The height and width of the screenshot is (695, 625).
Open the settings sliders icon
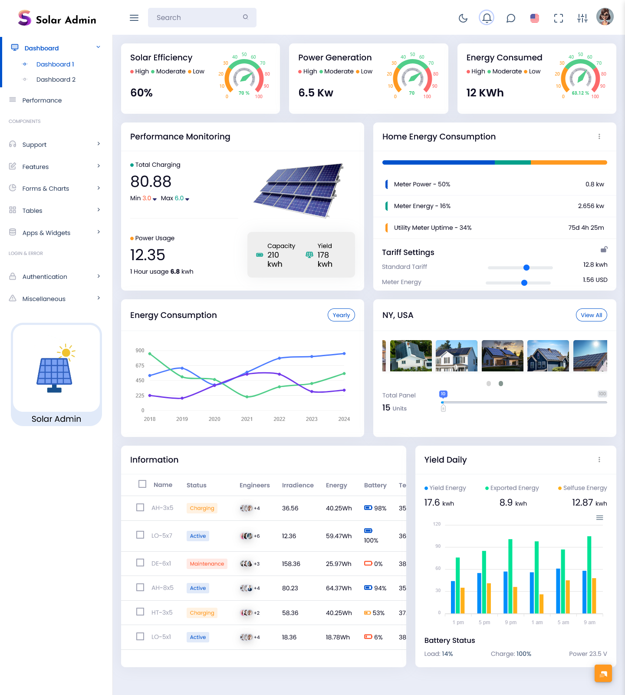coord(582,18)
